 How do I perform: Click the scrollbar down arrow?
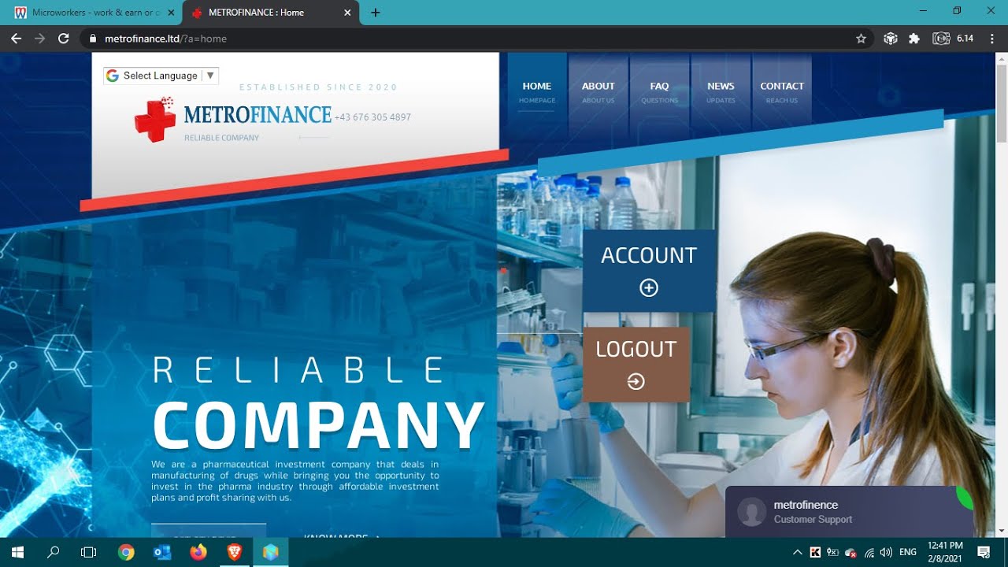1001,531
